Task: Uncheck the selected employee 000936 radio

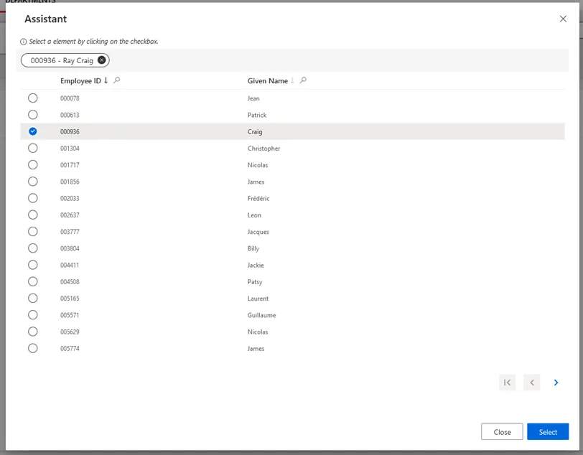Action: (x=33, y=131)
